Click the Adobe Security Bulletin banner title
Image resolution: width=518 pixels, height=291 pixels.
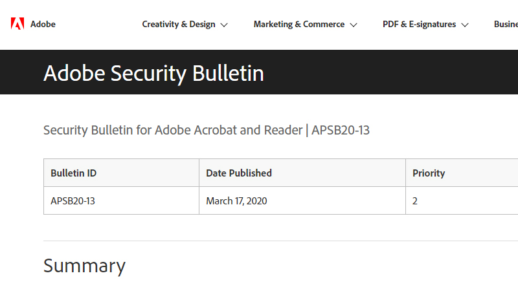[153, 73]
